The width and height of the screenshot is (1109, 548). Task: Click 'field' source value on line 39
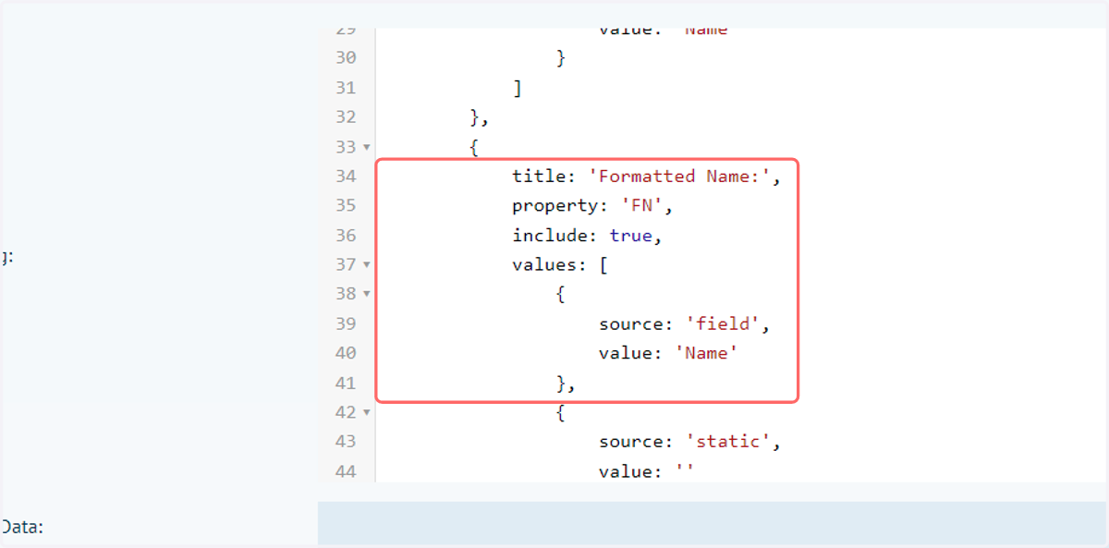(722, 324)
